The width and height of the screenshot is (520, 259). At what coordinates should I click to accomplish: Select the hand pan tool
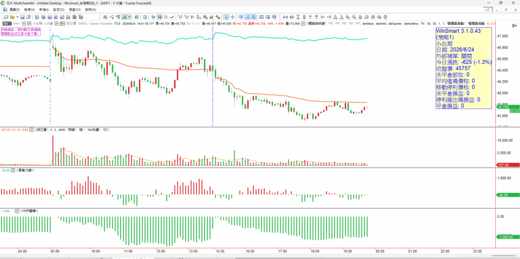(x=385, y=17)
